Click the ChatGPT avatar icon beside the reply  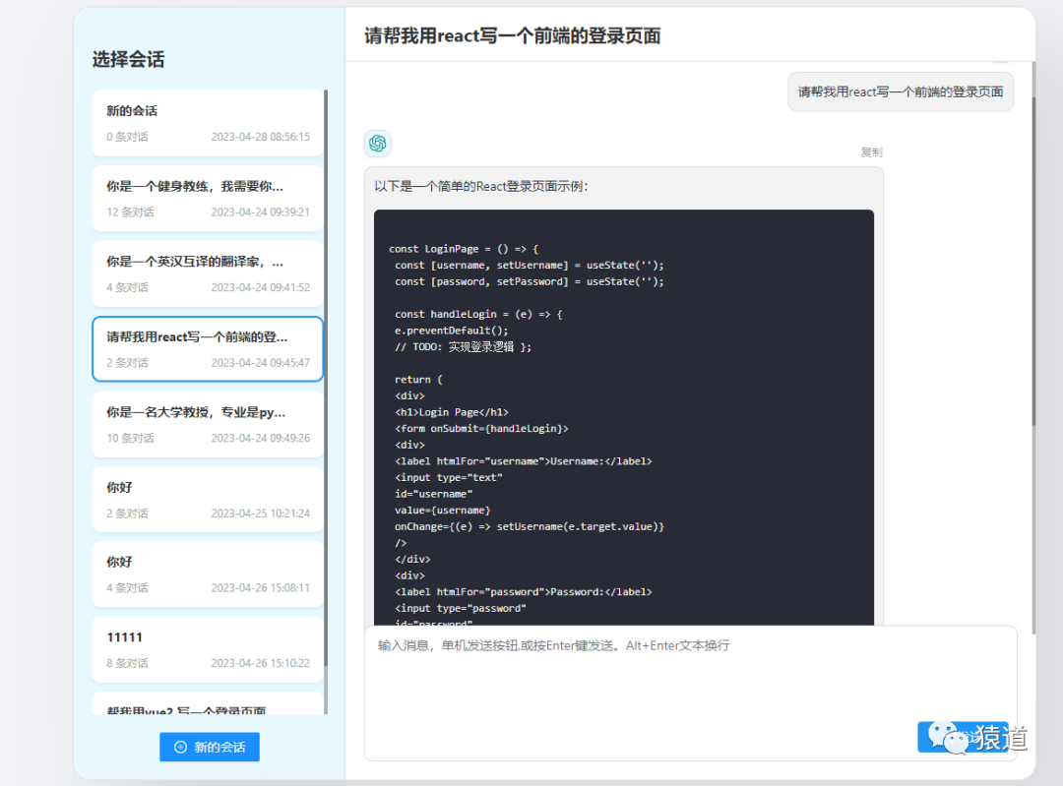(x=377, y=143)
